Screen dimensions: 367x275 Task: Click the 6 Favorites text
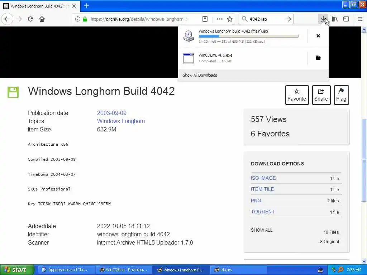(x=270, y=134)
